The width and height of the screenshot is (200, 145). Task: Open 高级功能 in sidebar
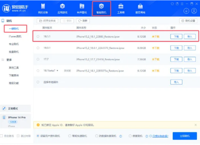pos(14,83)
